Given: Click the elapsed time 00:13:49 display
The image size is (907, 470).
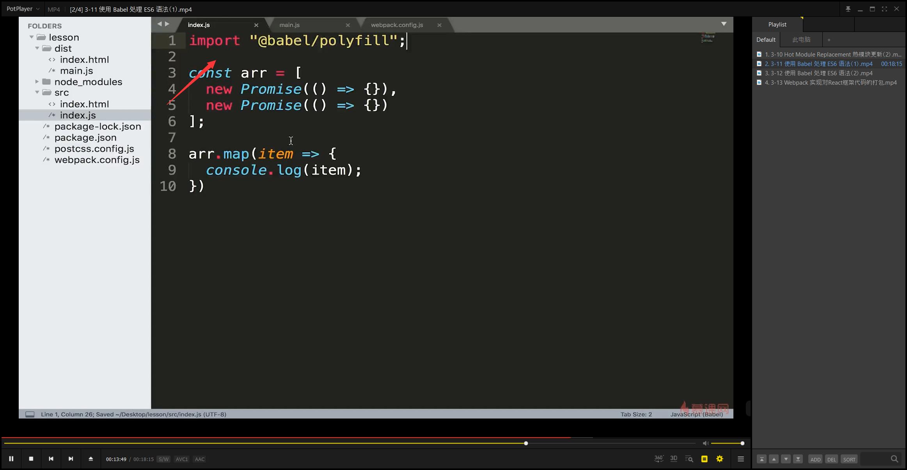Looking at the screenshot, I should tap(116, 459).
